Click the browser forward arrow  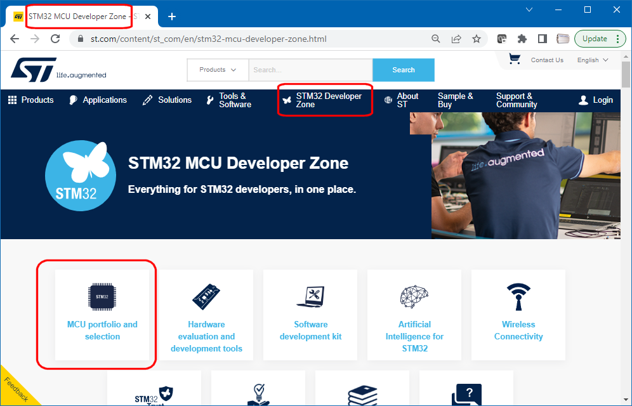click(x=35, y=39)
